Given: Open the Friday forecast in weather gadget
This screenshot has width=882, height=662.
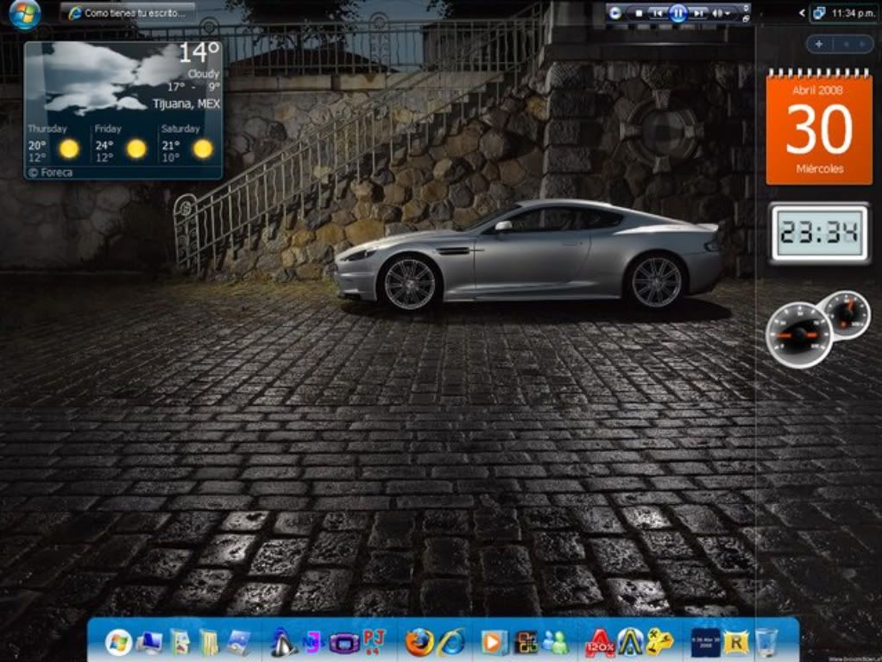Looking at the screenshot, I should coord(121,144).
